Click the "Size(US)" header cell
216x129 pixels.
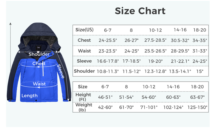tap(84, 30)
